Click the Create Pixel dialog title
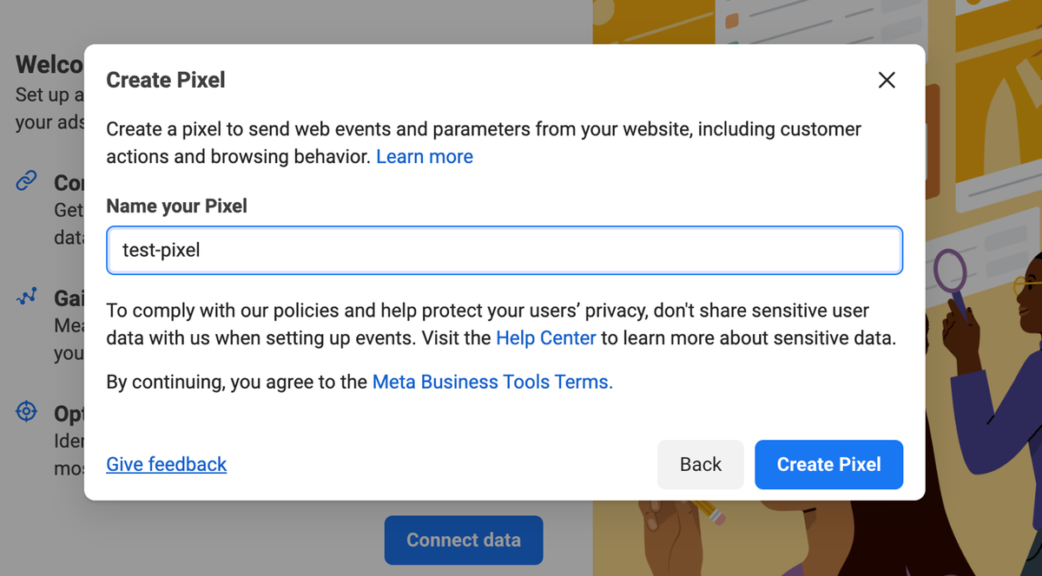The height and width of the screenshot is (576, 1042). click(x=165, y=81)
